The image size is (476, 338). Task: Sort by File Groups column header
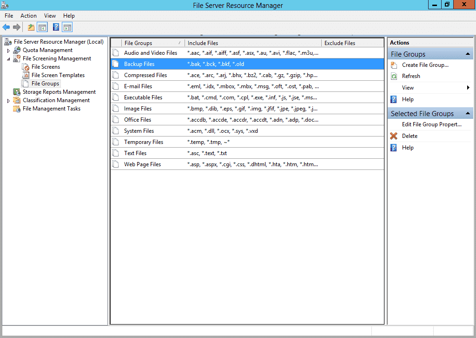tap(153, 43)
